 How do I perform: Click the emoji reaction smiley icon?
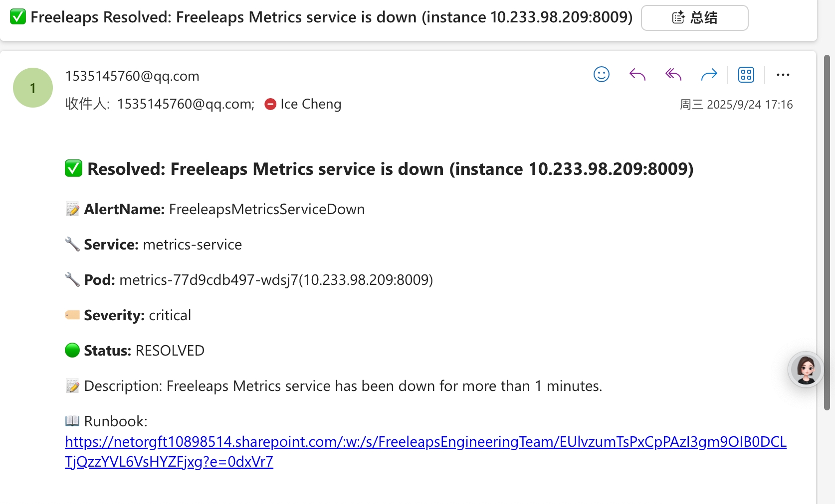(602, 75)
